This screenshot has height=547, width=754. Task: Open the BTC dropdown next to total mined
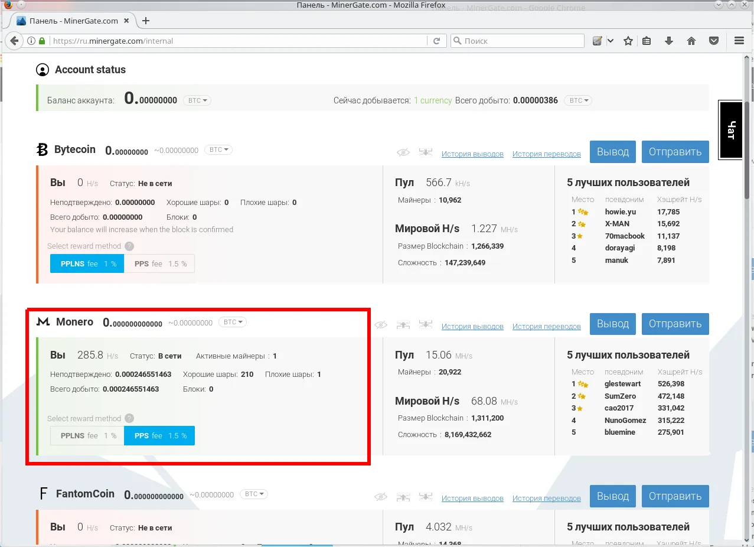[578, 100]
